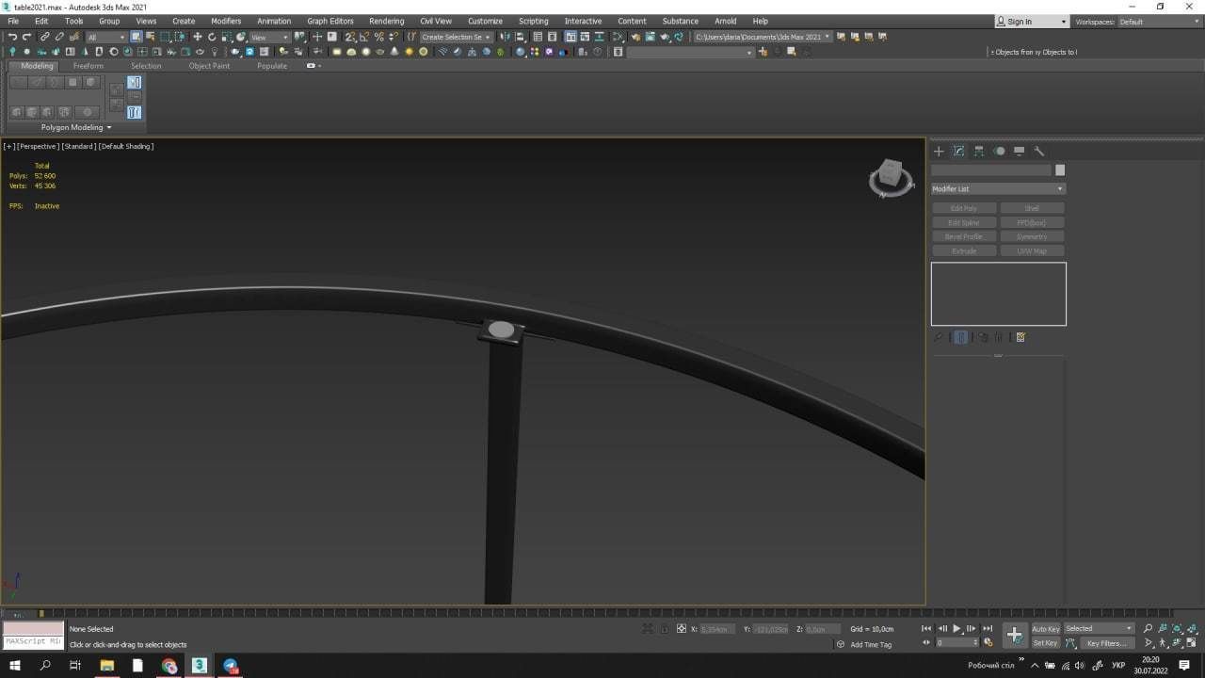The width and height of the screenshot is (1205, 678).
Task: Go to the end frame
Action: pyautogui.click(x=988, y=628)
